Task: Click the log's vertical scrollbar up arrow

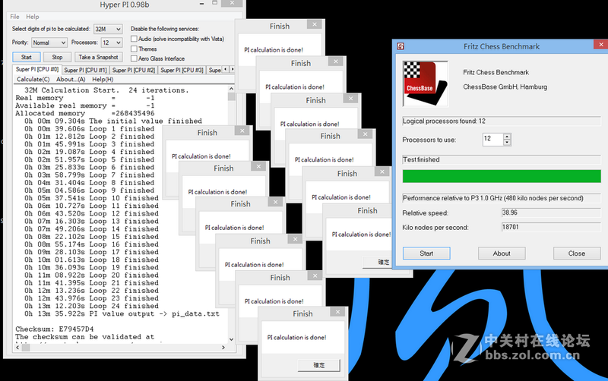Action: (232, 89)
